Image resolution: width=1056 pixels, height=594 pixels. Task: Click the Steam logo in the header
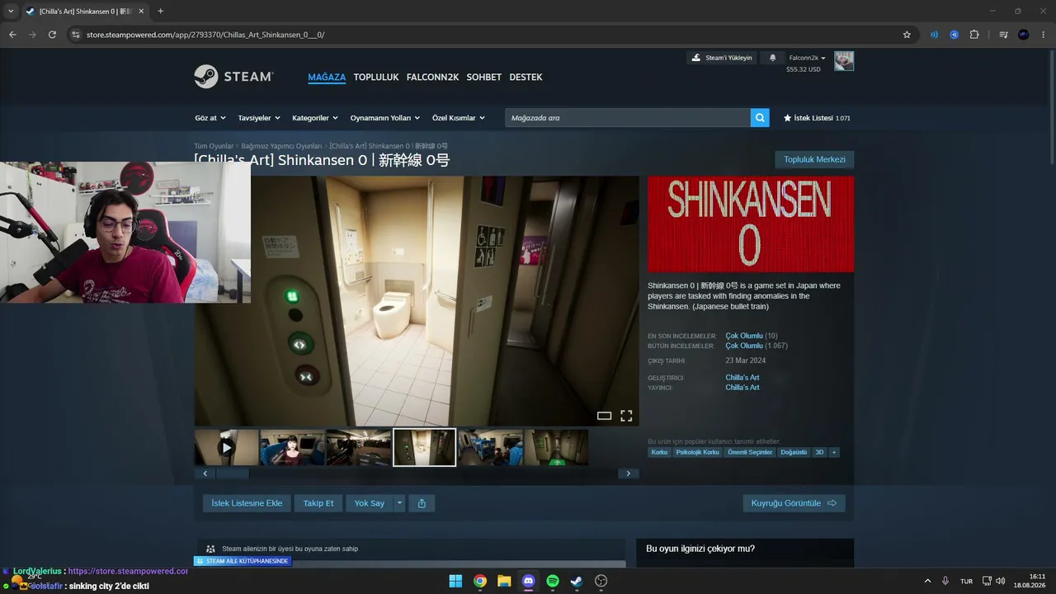(233, 77)
